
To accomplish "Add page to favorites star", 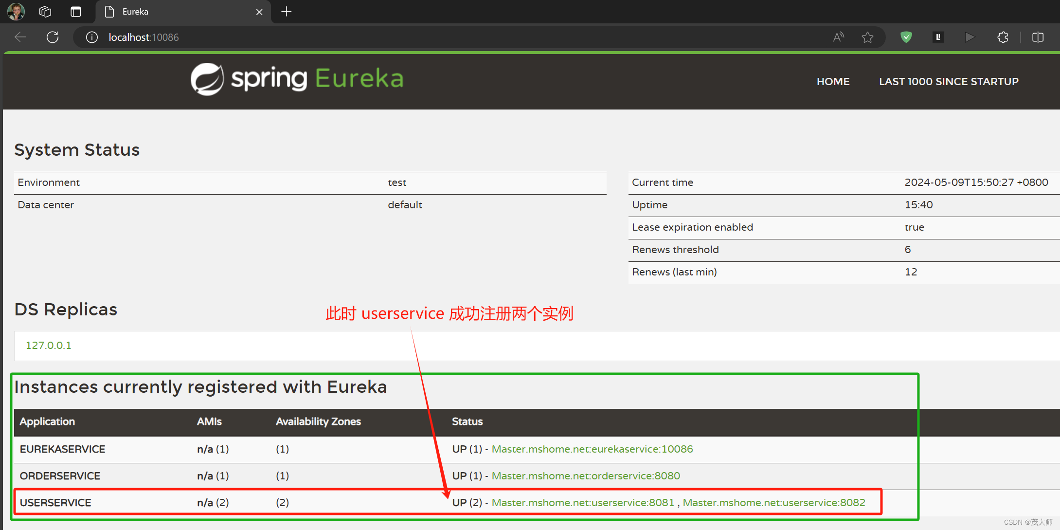I will [867, 37].
